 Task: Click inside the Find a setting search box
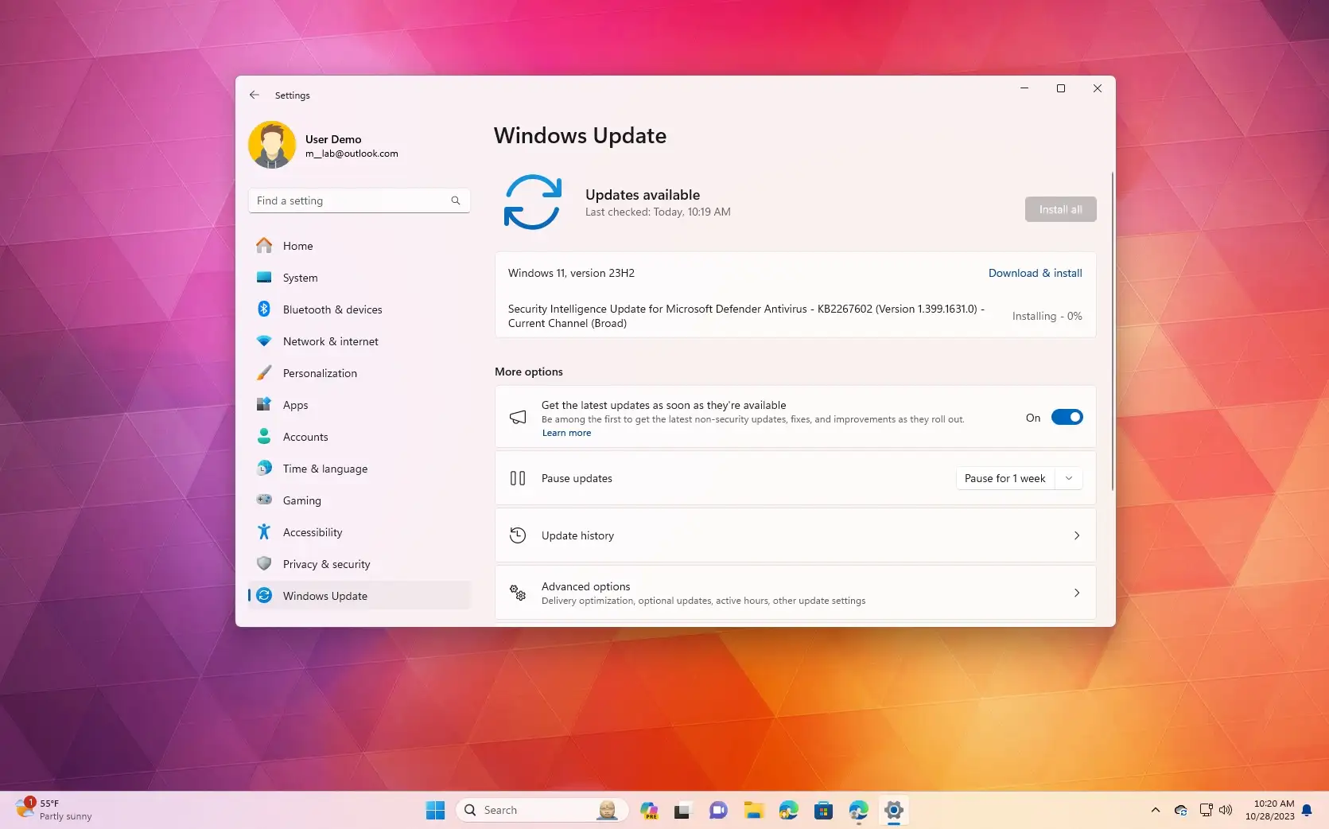(350, 200)
